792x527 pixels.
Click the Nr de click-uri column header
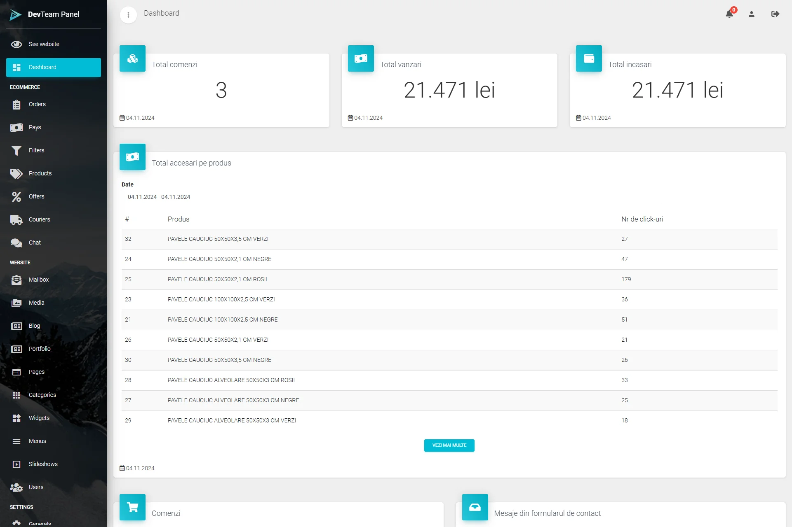click(642, 219)
